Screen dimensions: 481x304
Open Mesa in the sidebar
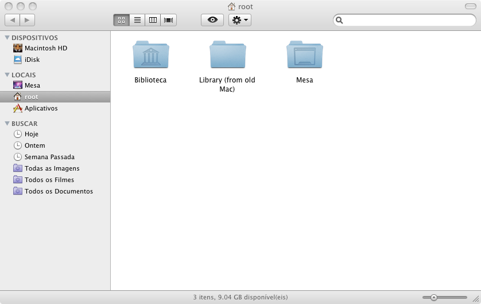55,85
